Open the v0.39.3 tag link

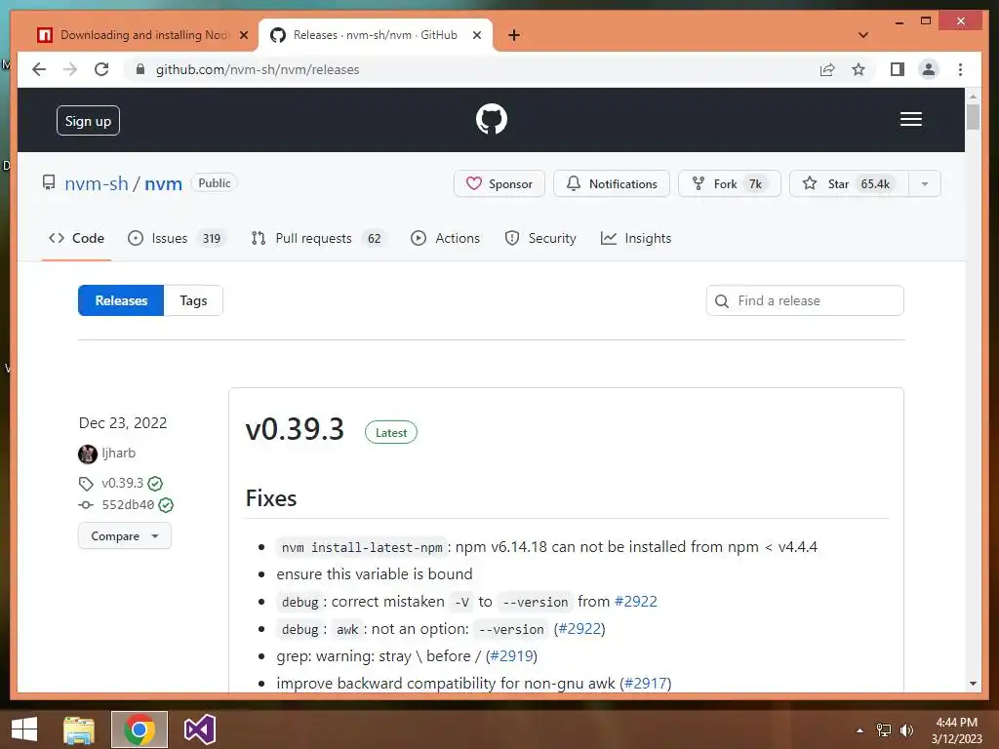122,484
